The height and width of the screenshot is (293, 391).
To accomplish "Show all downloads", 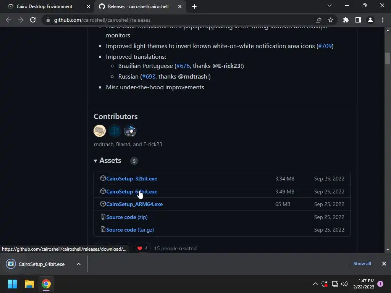I will click(x=362, y=264).
